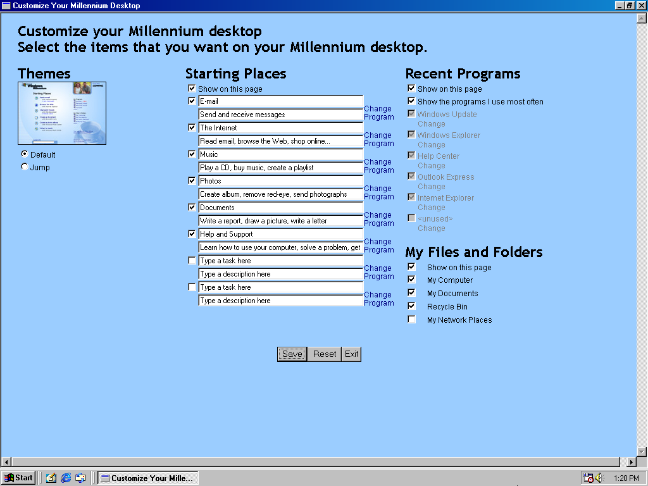Uncheck the Photos checkbox
This screenshot has height=486, width=648.
point(192,180)
